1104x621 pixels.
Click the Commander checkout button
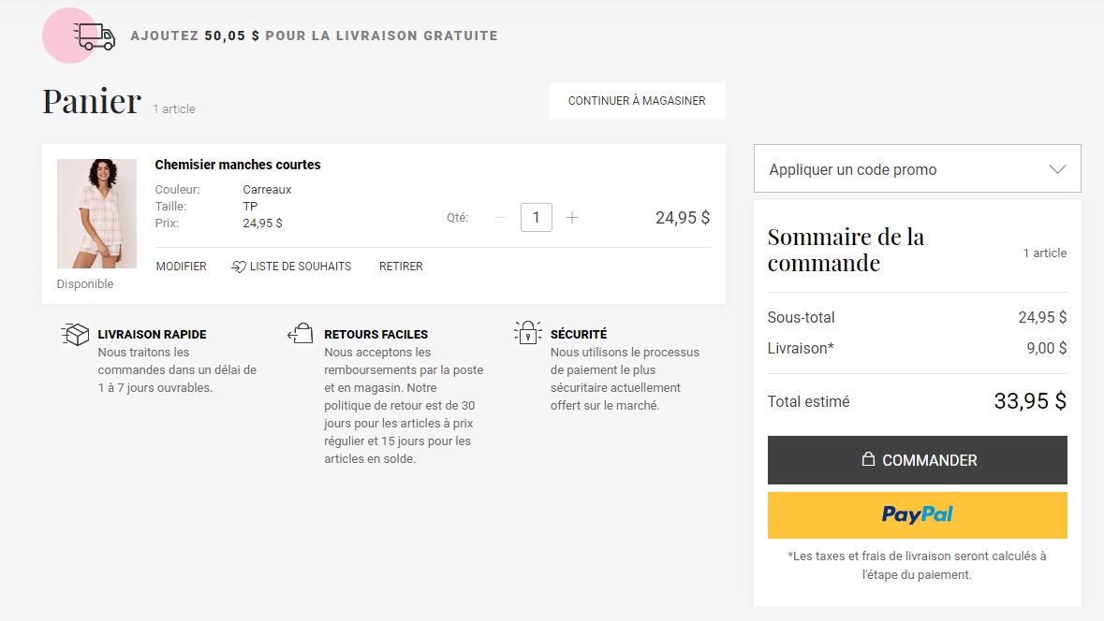(918, 460)
